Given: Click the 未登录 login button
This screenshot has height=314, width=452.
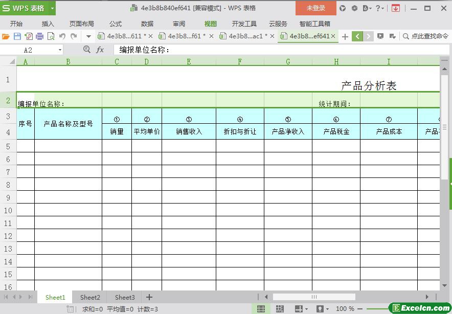Looking at the screenshot, I should 315,8.
